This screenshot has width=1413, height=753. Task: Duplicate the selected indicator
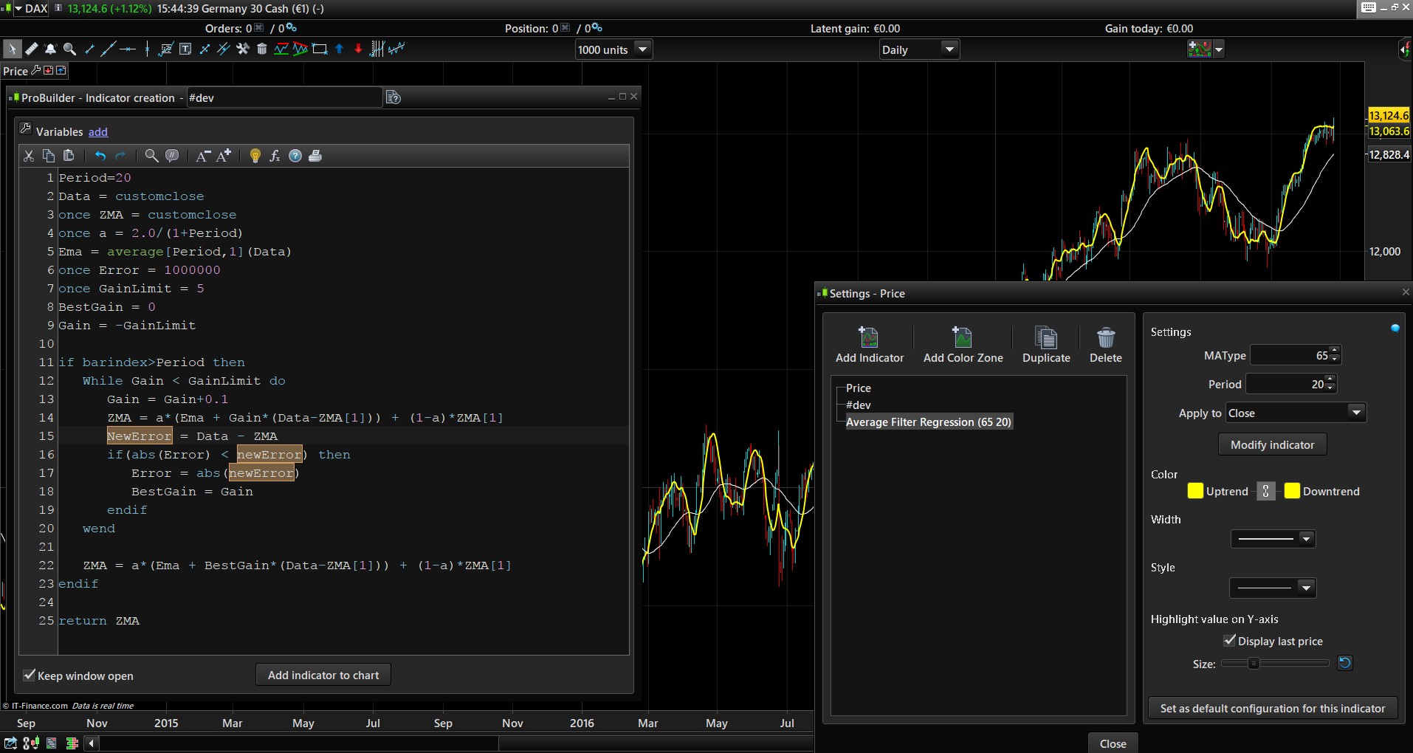[1045, 338]
